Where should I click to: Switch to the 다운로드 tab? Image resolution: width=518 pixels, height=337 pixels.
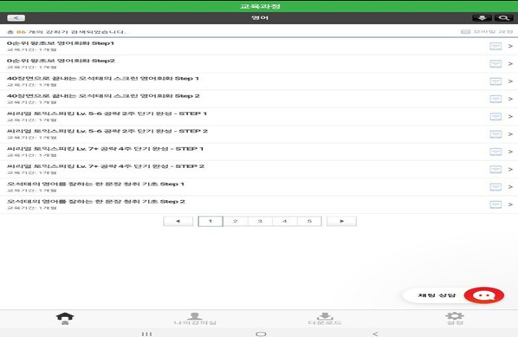pyautogui.click(x=325, y=319)
